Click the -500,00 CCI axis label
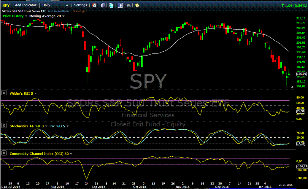The width and height of the screenshot is (308, 189). [x=301, y=178]
